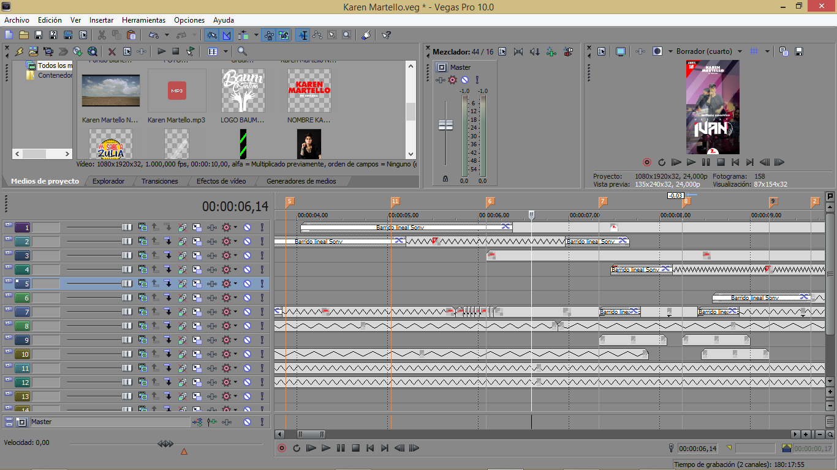Click the Dim Output icon in mixer
The width and height of the screenshot is (837, 470).
pyautogui.click(x=535, y=52)
